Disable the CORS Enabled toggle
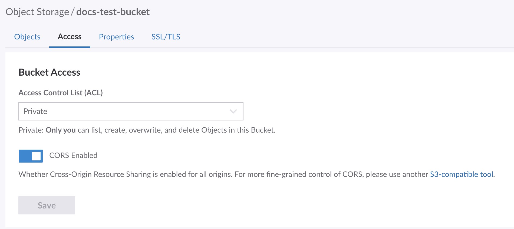 tap(31, 156)
